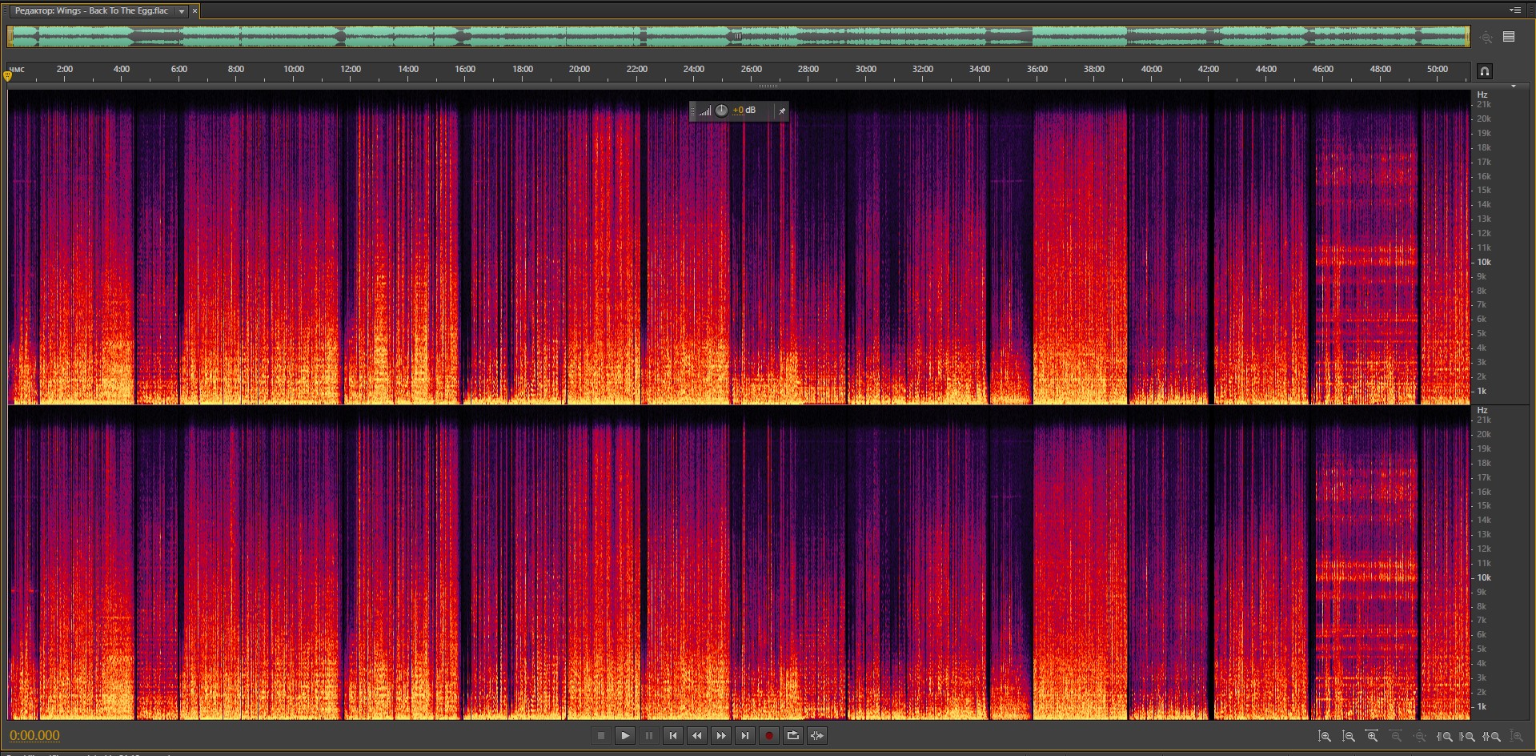
Task: Click Move Playhead to Next marker button
Action: click(x=745, y=736)
